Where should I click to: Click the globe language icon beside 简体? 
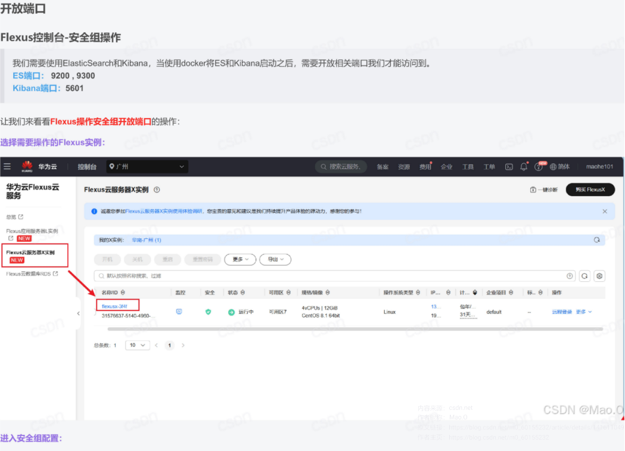coord(554,167)
